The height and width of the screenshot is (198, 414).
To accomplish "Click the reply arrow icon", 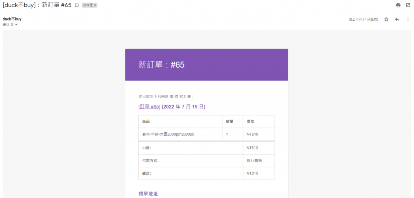I will coord(397,19).
